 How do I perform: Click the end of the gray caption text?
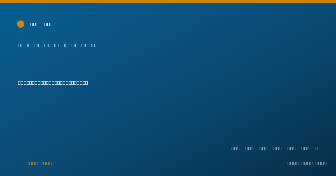(x=317, y=148)
